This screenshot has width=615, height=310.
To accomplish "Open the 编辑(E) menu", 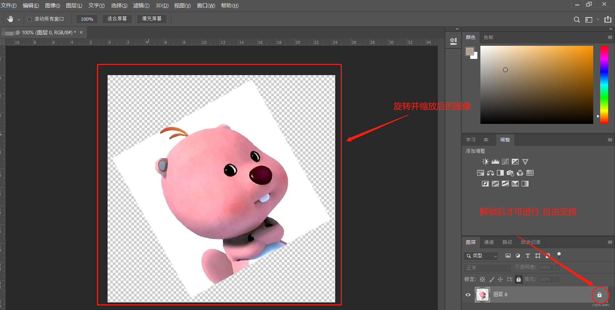I will click(31, 6).
